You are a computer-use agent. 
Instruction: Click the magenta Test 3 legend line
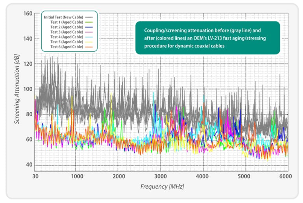(89, 32)
